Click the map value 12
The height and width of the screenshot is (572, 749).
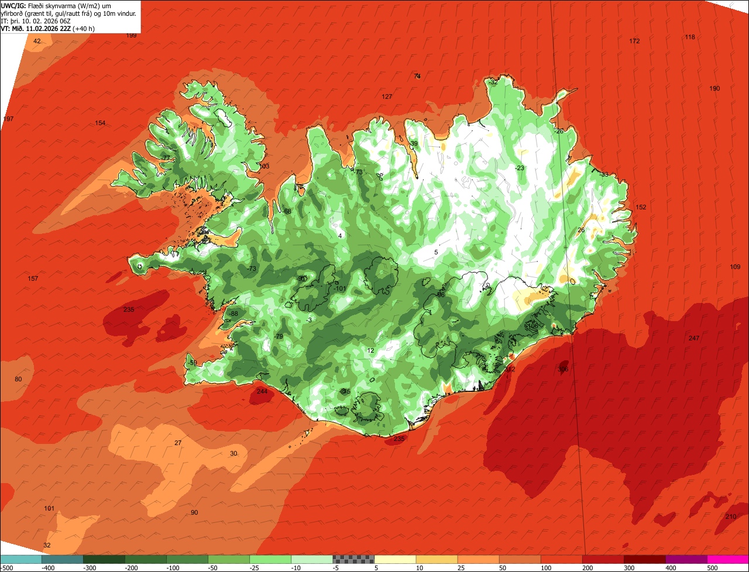coord(370,350)
